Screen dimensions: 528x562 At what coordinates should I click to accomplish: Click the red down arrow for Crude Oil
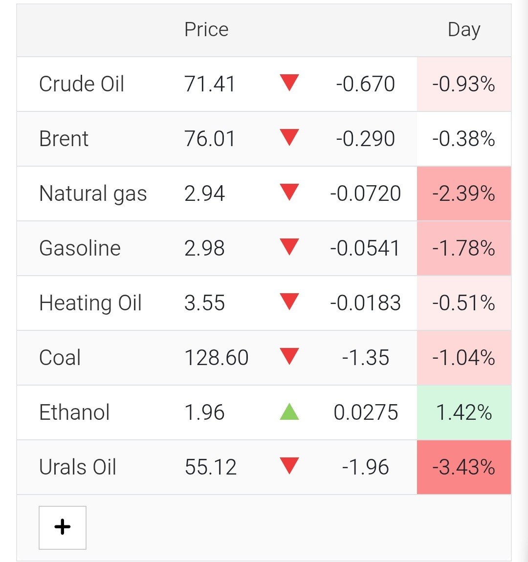coord(289,83)
